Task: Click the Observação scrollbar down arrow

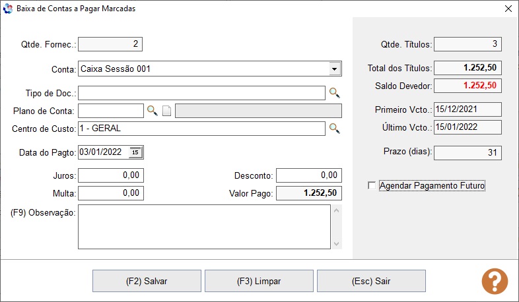Action: click(337, 244)
